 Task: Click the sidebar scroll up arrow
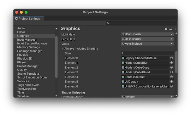point(56,28)
